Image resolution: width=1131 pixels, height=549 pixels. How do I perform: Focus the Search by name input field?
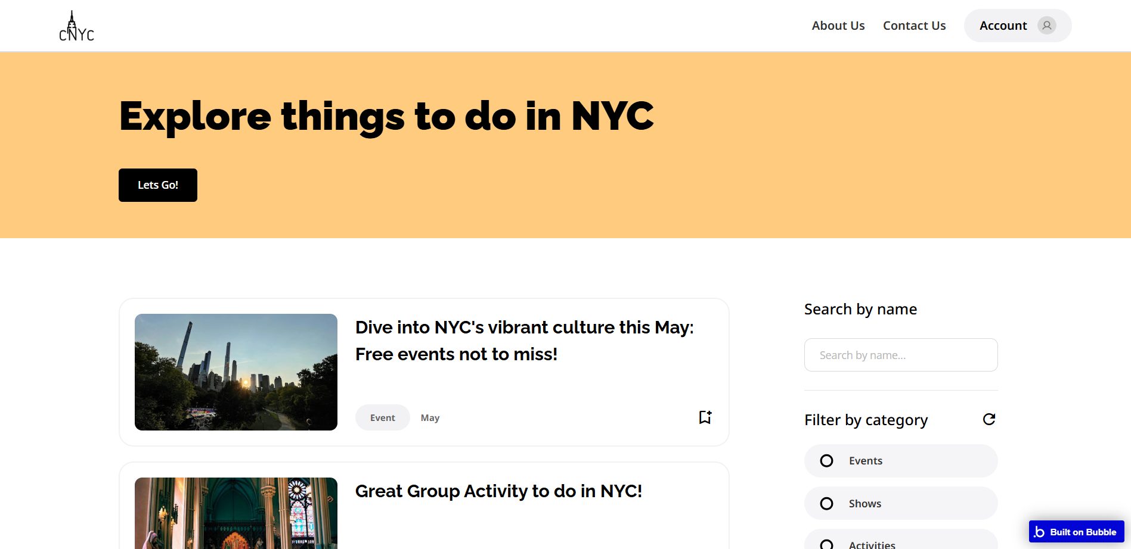(x=900, y=355)
